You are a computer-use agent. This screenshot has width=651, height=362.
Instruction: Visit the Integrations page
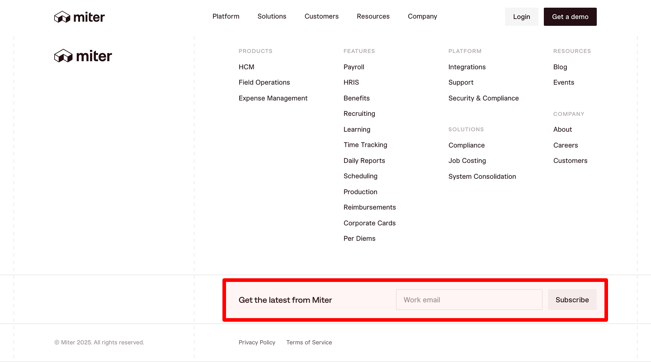(x=467, y=67)
